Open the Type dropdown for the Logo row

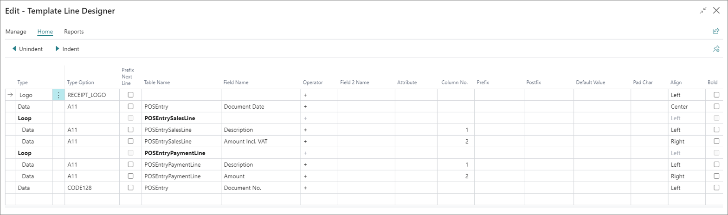tap(34, 95)
